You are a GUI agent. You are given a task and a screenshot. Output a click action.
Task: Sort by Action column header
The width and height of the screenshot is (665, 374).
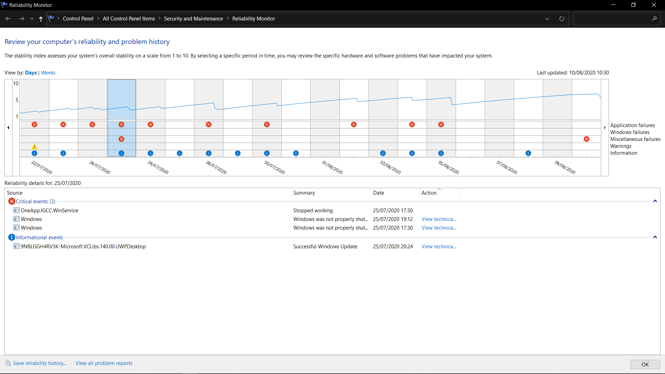coord(439,193)
